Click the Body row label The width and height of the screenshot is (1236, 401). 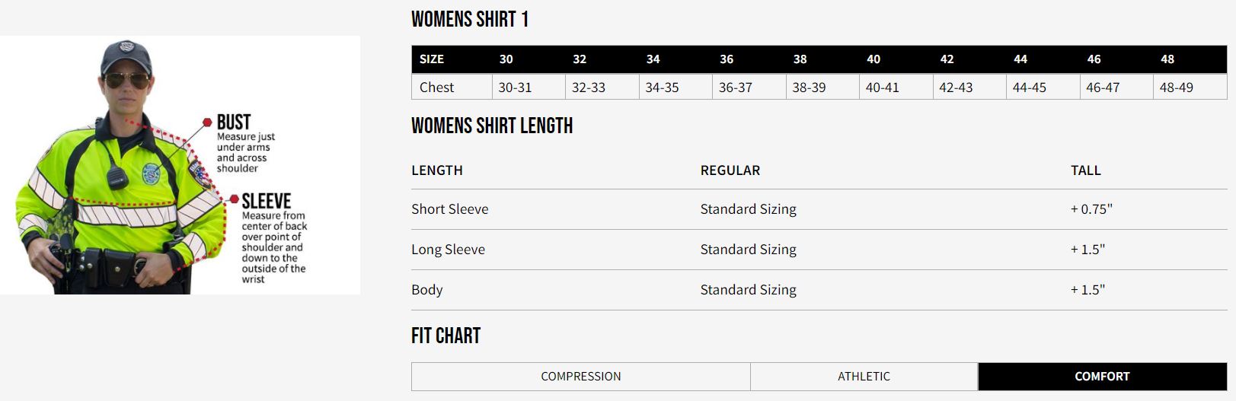coord(427,290)
